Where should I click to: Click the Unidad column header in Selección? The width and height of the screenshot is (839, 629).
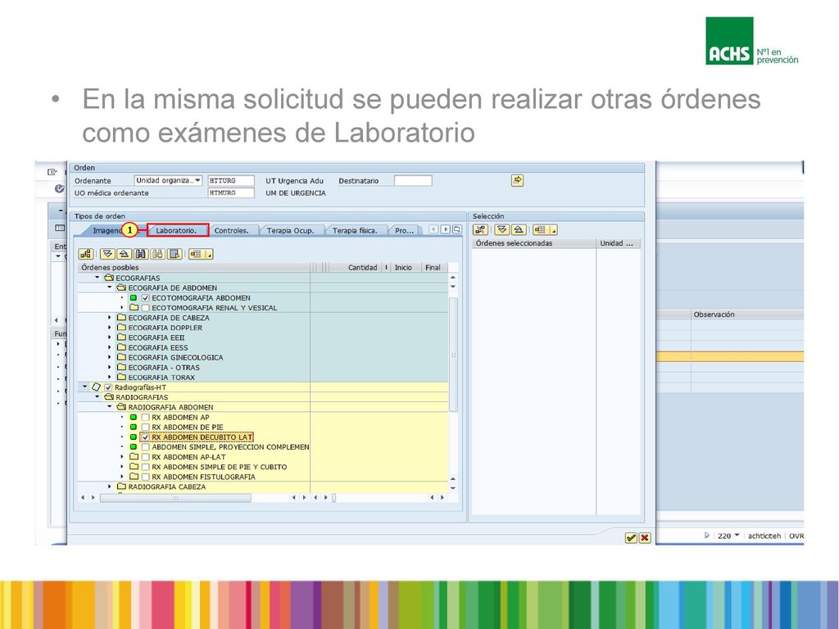[x=618, y=243]
